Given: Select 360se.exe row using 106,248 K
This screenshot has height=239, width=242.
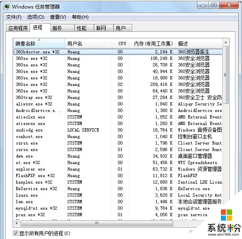Looking at the screenshot, I should (118, 58).
